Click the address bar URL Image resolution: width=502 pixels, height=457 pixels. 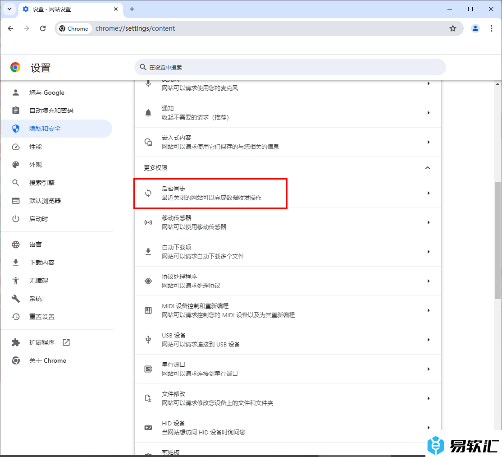pos(135,28)
